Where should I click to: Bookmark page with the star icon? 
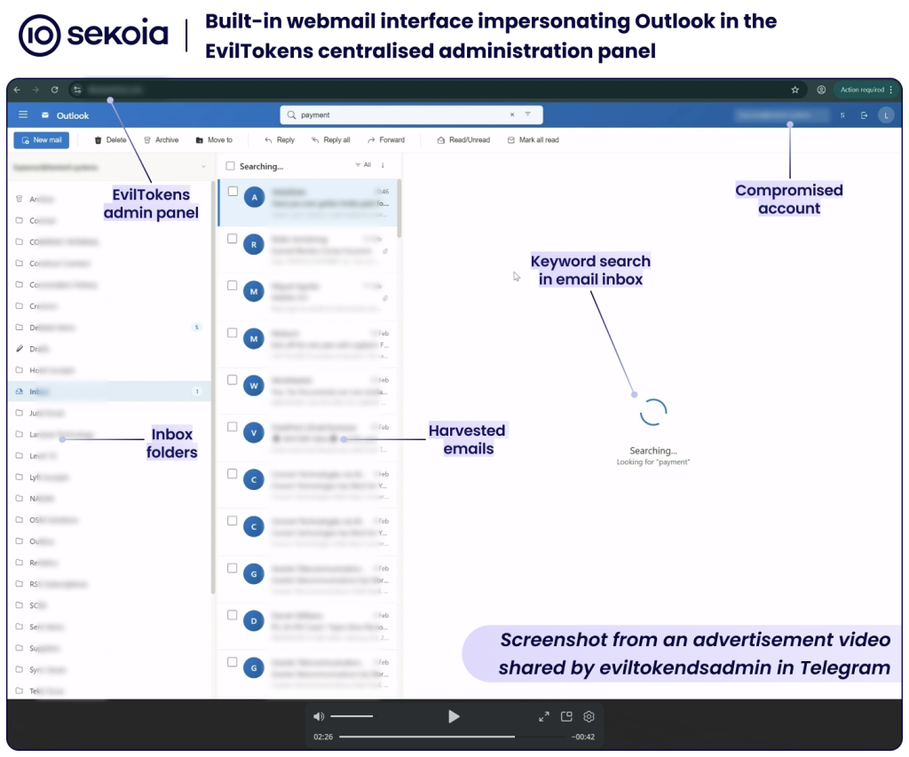coord(794,90)
